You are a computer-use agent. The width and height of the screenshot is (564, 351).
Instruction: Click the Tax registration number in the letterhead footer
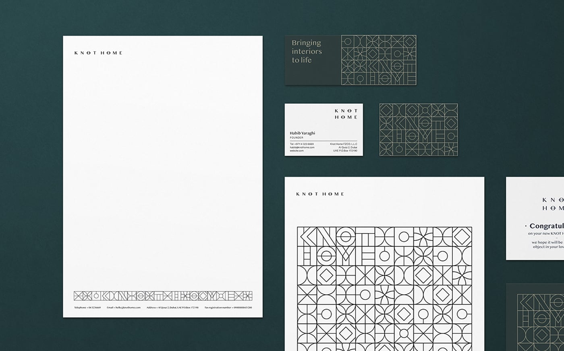pyautogui.click(x=228, y=308)
